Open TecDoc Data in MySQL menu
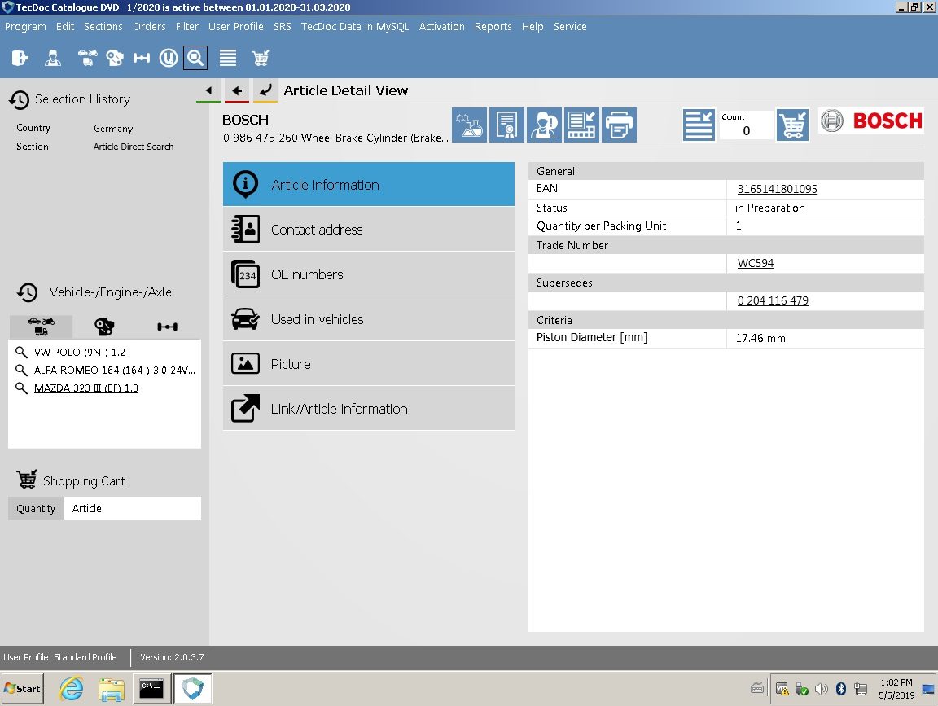Viewport: 938px width, 706px height. pyautogui.click(x=355, y=26)
